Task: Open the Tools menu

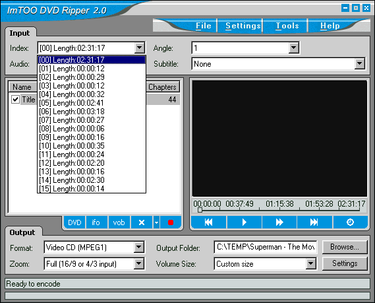Action: (287, 26)
